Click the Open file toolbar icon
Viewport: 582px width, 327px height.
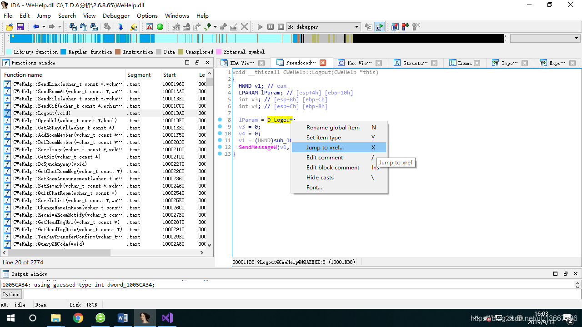point(10,27)
